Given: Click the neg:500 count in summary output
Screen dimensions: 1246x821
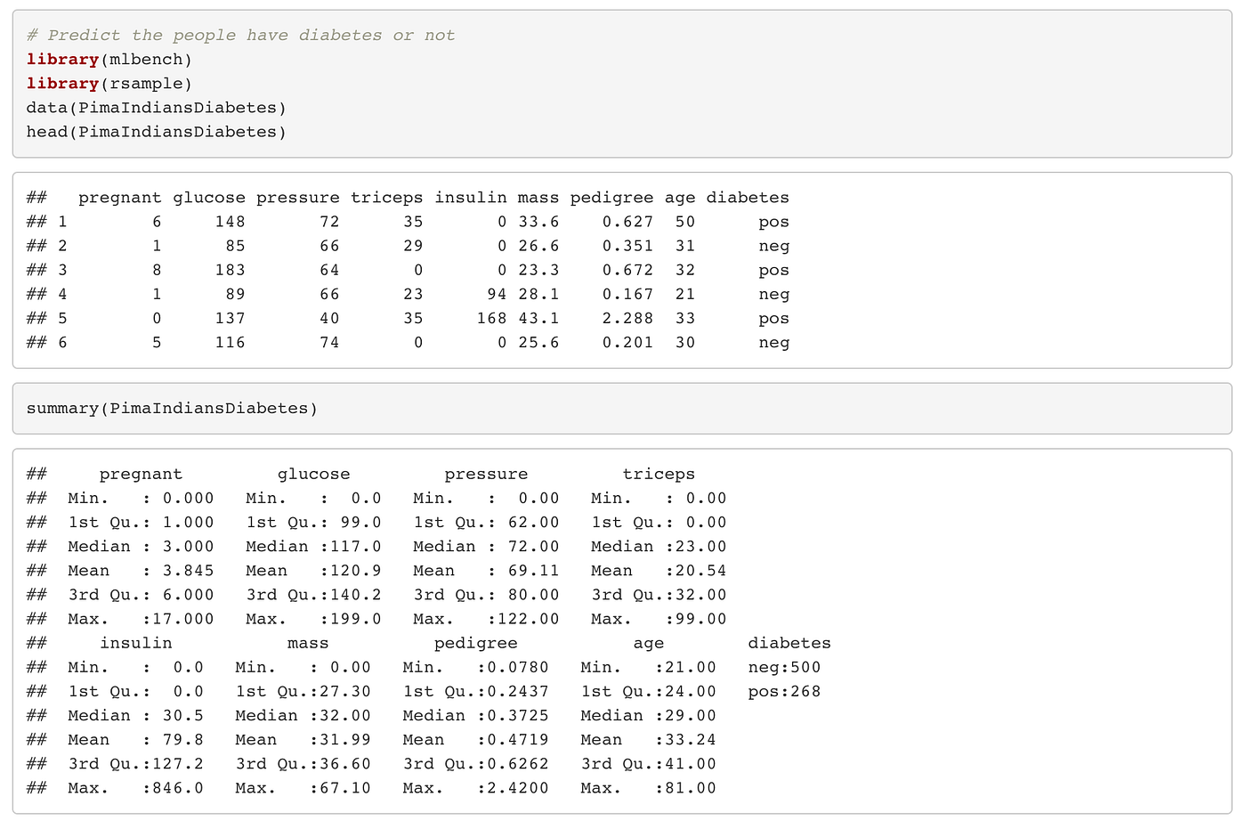Looking at the screenshot, I should (x=781, y=667).
